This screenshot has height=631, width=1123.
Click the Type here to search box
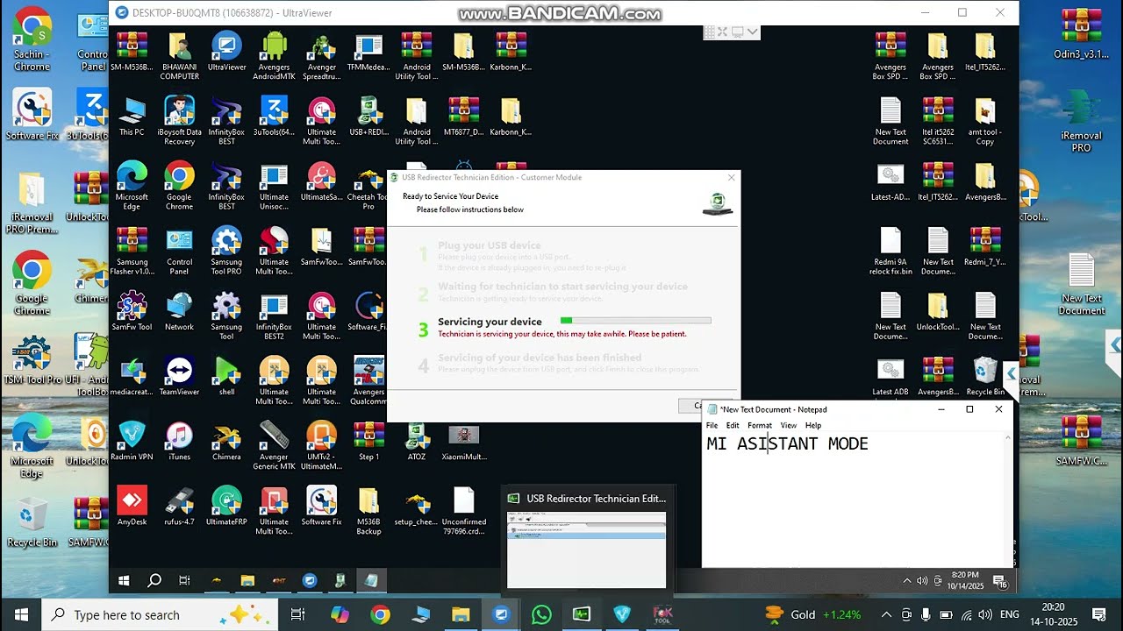tap(160, 614)
